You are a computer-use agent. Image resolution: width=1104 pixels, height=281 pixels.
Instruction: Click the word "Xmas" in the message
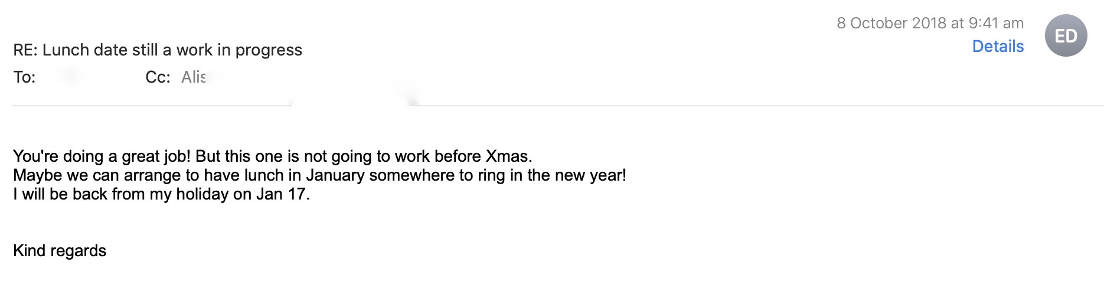tap(508, 156)
